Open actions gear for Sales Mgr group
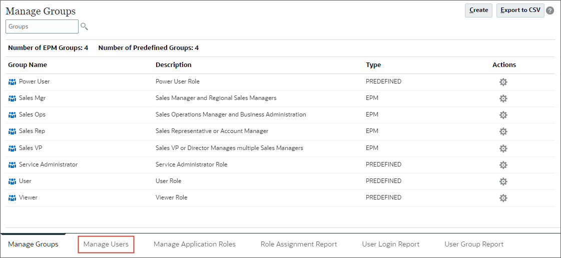 coord(503,98)
